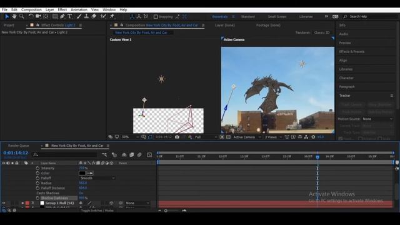
Task: Open the Effects & Presets panel
Action: [x=351, y=51]
